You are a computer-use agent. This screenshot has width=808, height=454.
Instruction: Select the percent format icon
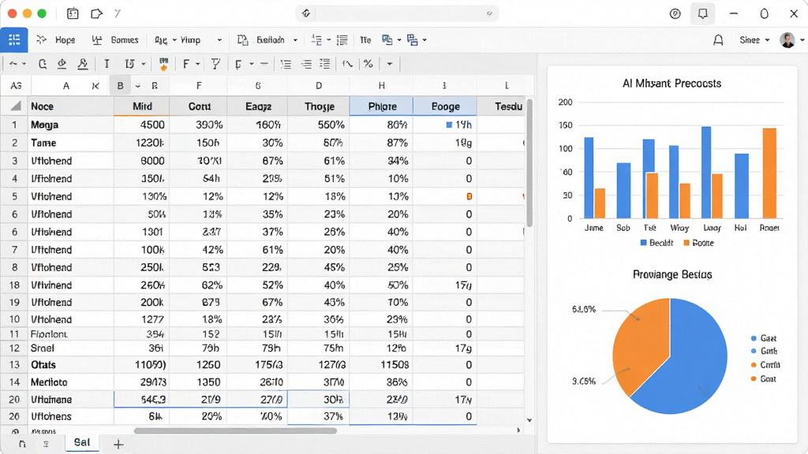[368, 64]
